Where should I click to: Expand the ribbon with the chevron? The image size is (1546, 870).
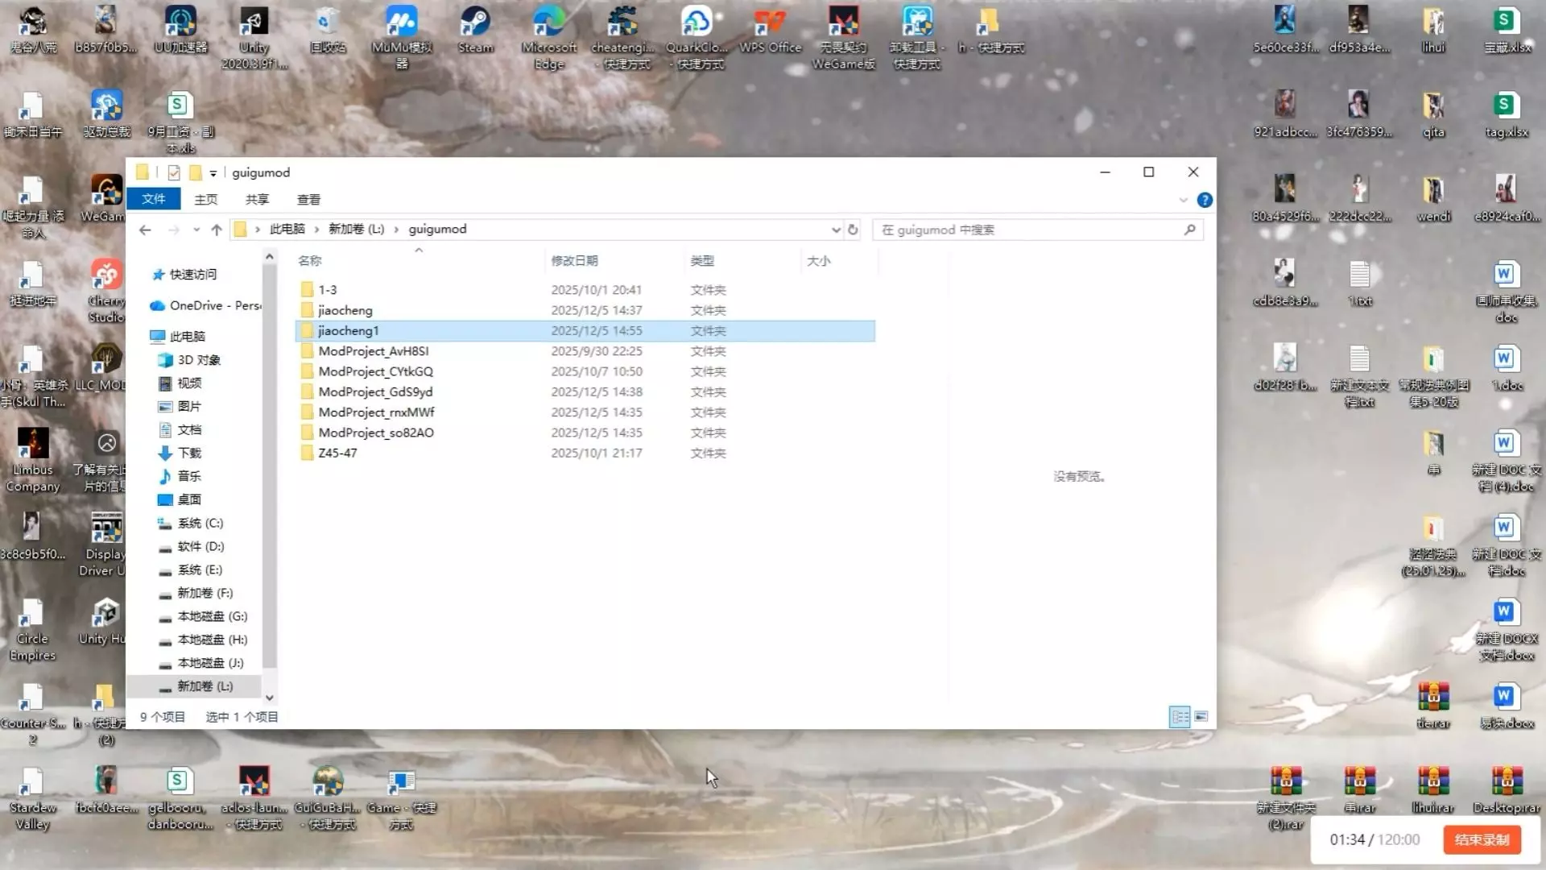(1183, 200)
